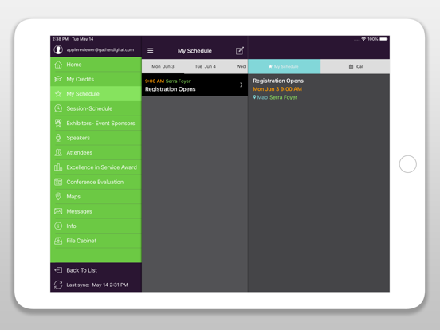Click the Exhibitors ribbon icon
This screenshot has width=440, height=330.
point(58,124)
